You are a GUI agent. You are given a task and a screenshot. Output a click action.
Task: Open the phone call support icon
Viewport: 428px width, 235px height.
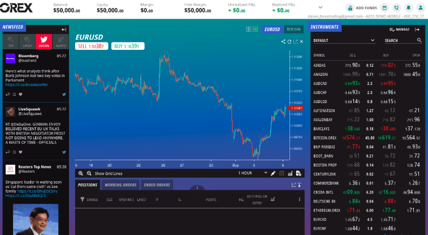pyautogui.click(x=396, y=8)
